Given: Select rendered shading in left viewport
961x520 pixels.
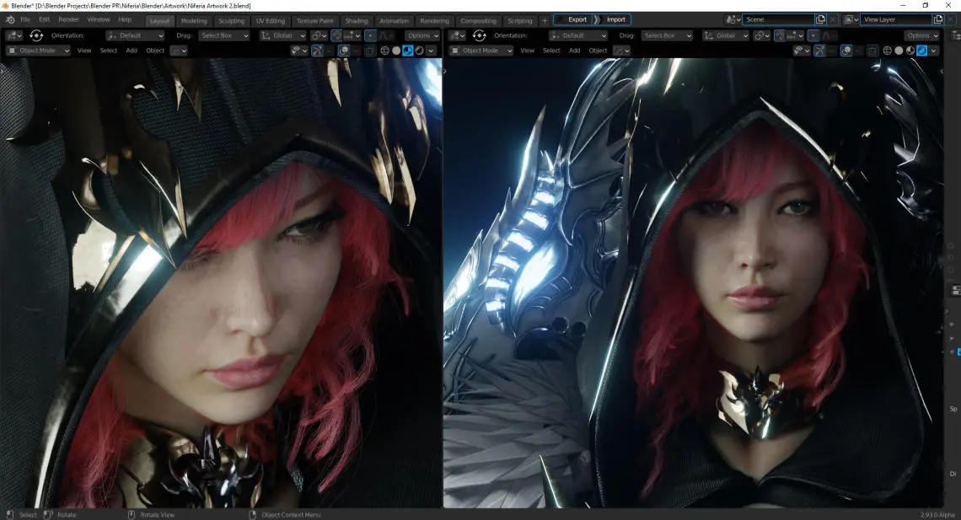Looking at the screenshot, I should (419, 51).
